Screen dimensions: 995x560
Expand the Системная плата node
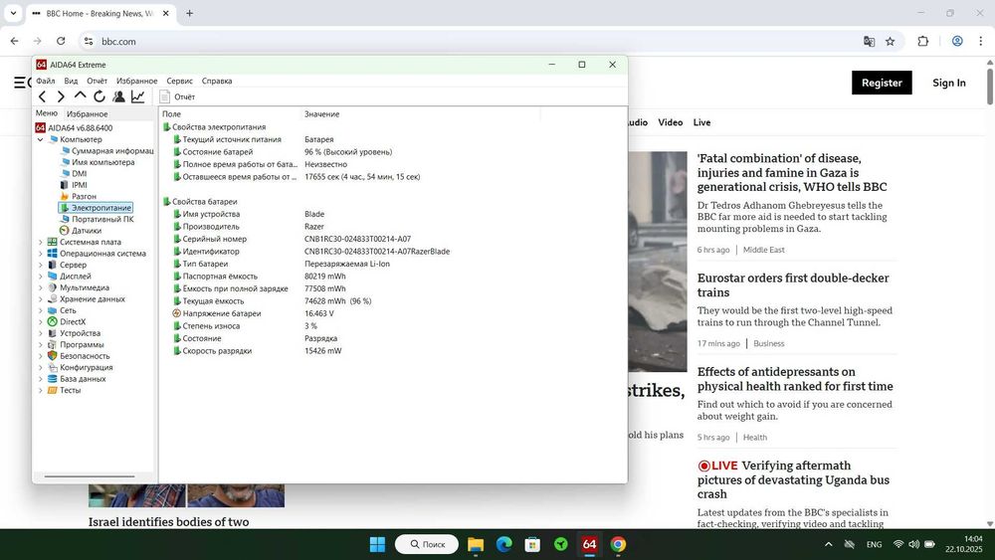(40, 243)
